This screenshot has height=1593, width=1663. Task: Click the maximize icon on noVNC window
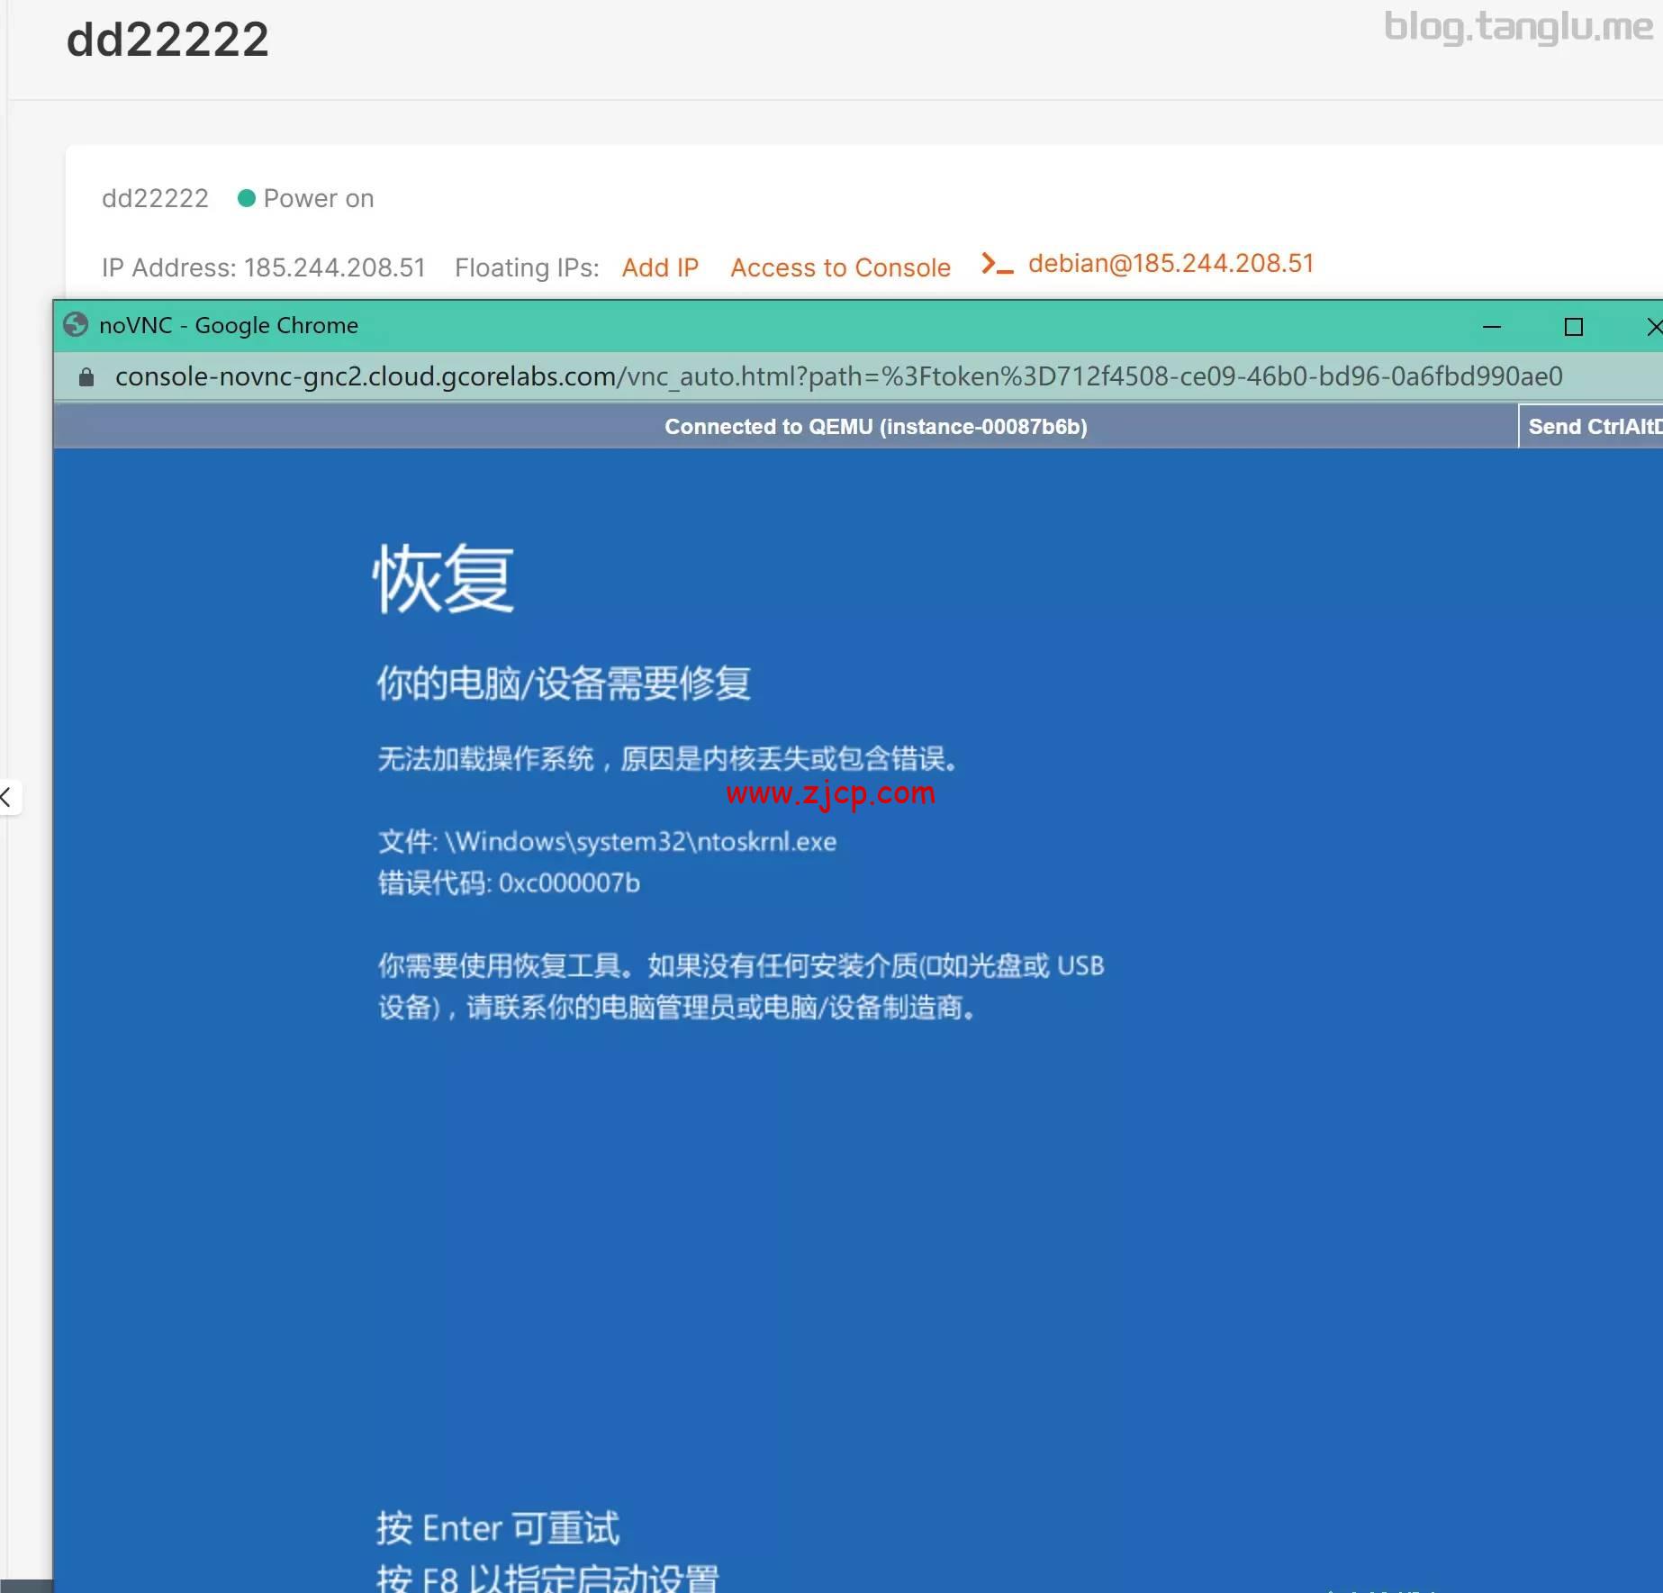tap(1573, 326)
